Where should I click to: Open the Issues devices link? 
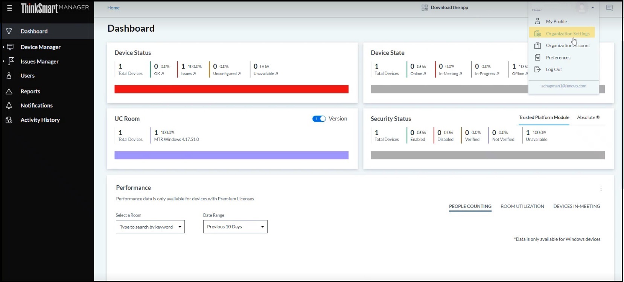point(189,74)
